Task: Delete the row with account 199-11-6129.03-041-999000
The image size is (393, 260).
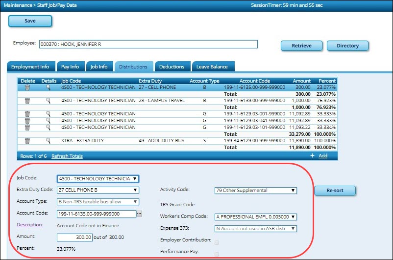Action: click(x=27, y=121)
